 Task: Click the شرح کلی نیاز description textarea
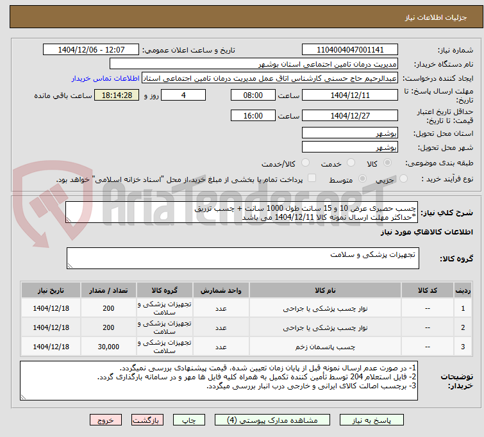coord(242,212)
